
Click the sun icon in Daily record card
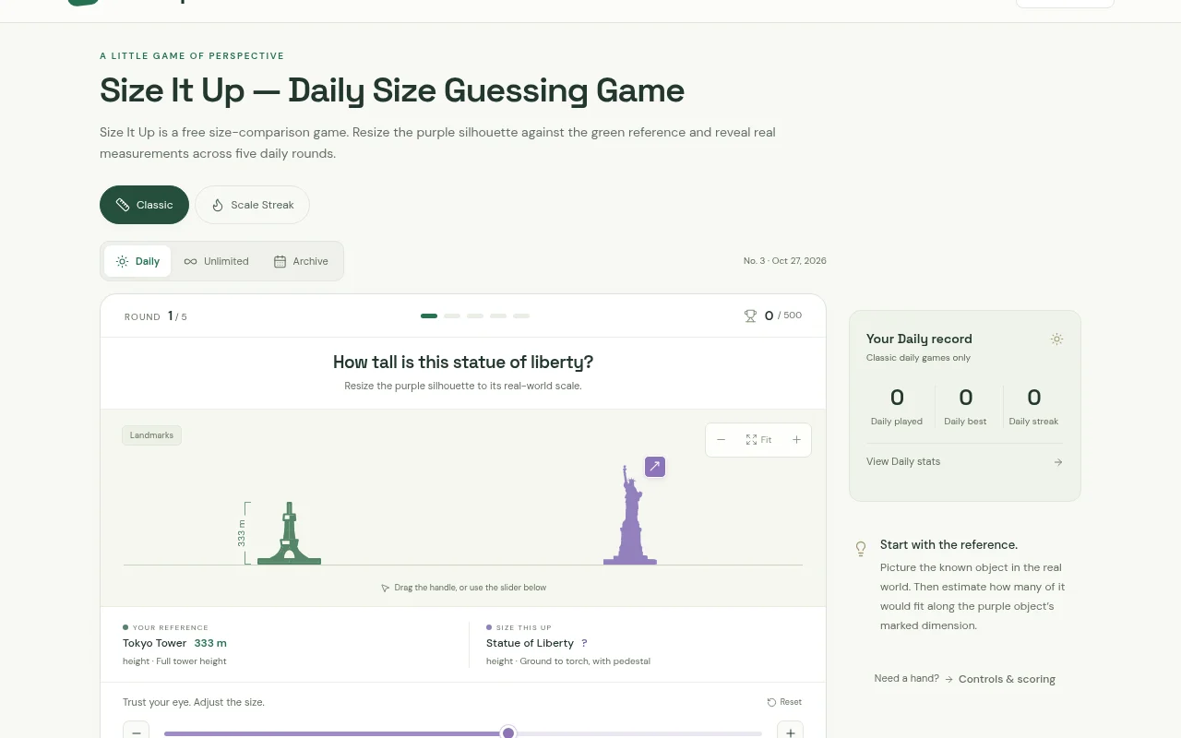click(x=1056, y=339)
